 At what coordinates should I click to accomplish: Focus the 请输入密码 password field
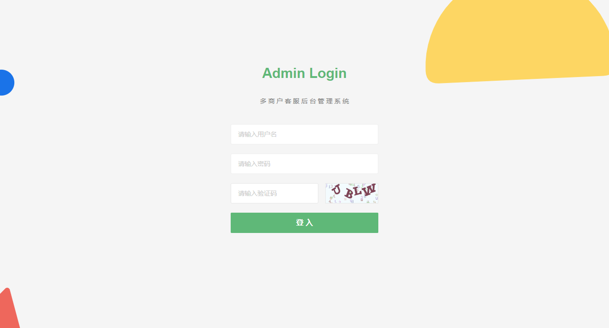pyautogui.click(x=304, y=164)
